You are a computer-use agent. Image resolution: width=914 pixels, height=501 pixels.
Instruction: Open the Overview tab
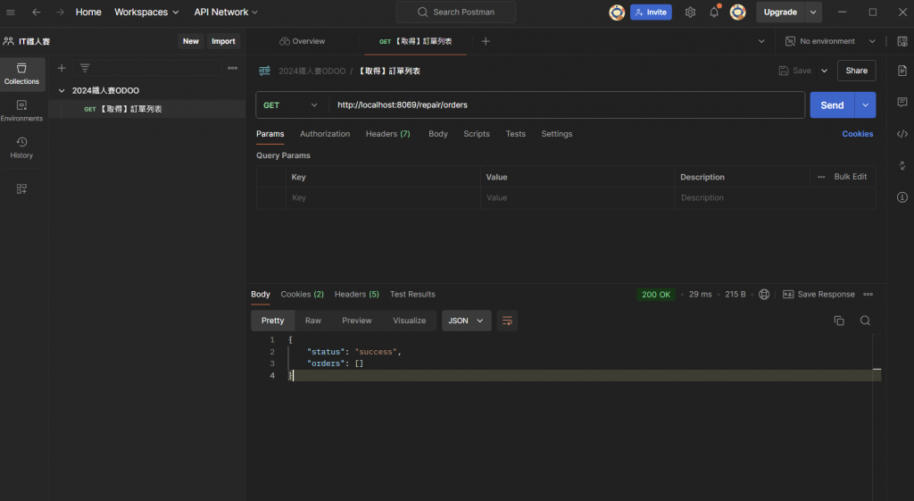(302, 41)
